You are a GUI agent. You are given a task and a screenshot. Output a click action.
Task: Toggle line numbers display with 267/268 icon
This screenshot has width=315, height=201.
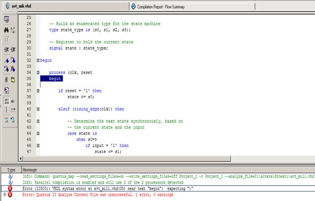point(6,100)
